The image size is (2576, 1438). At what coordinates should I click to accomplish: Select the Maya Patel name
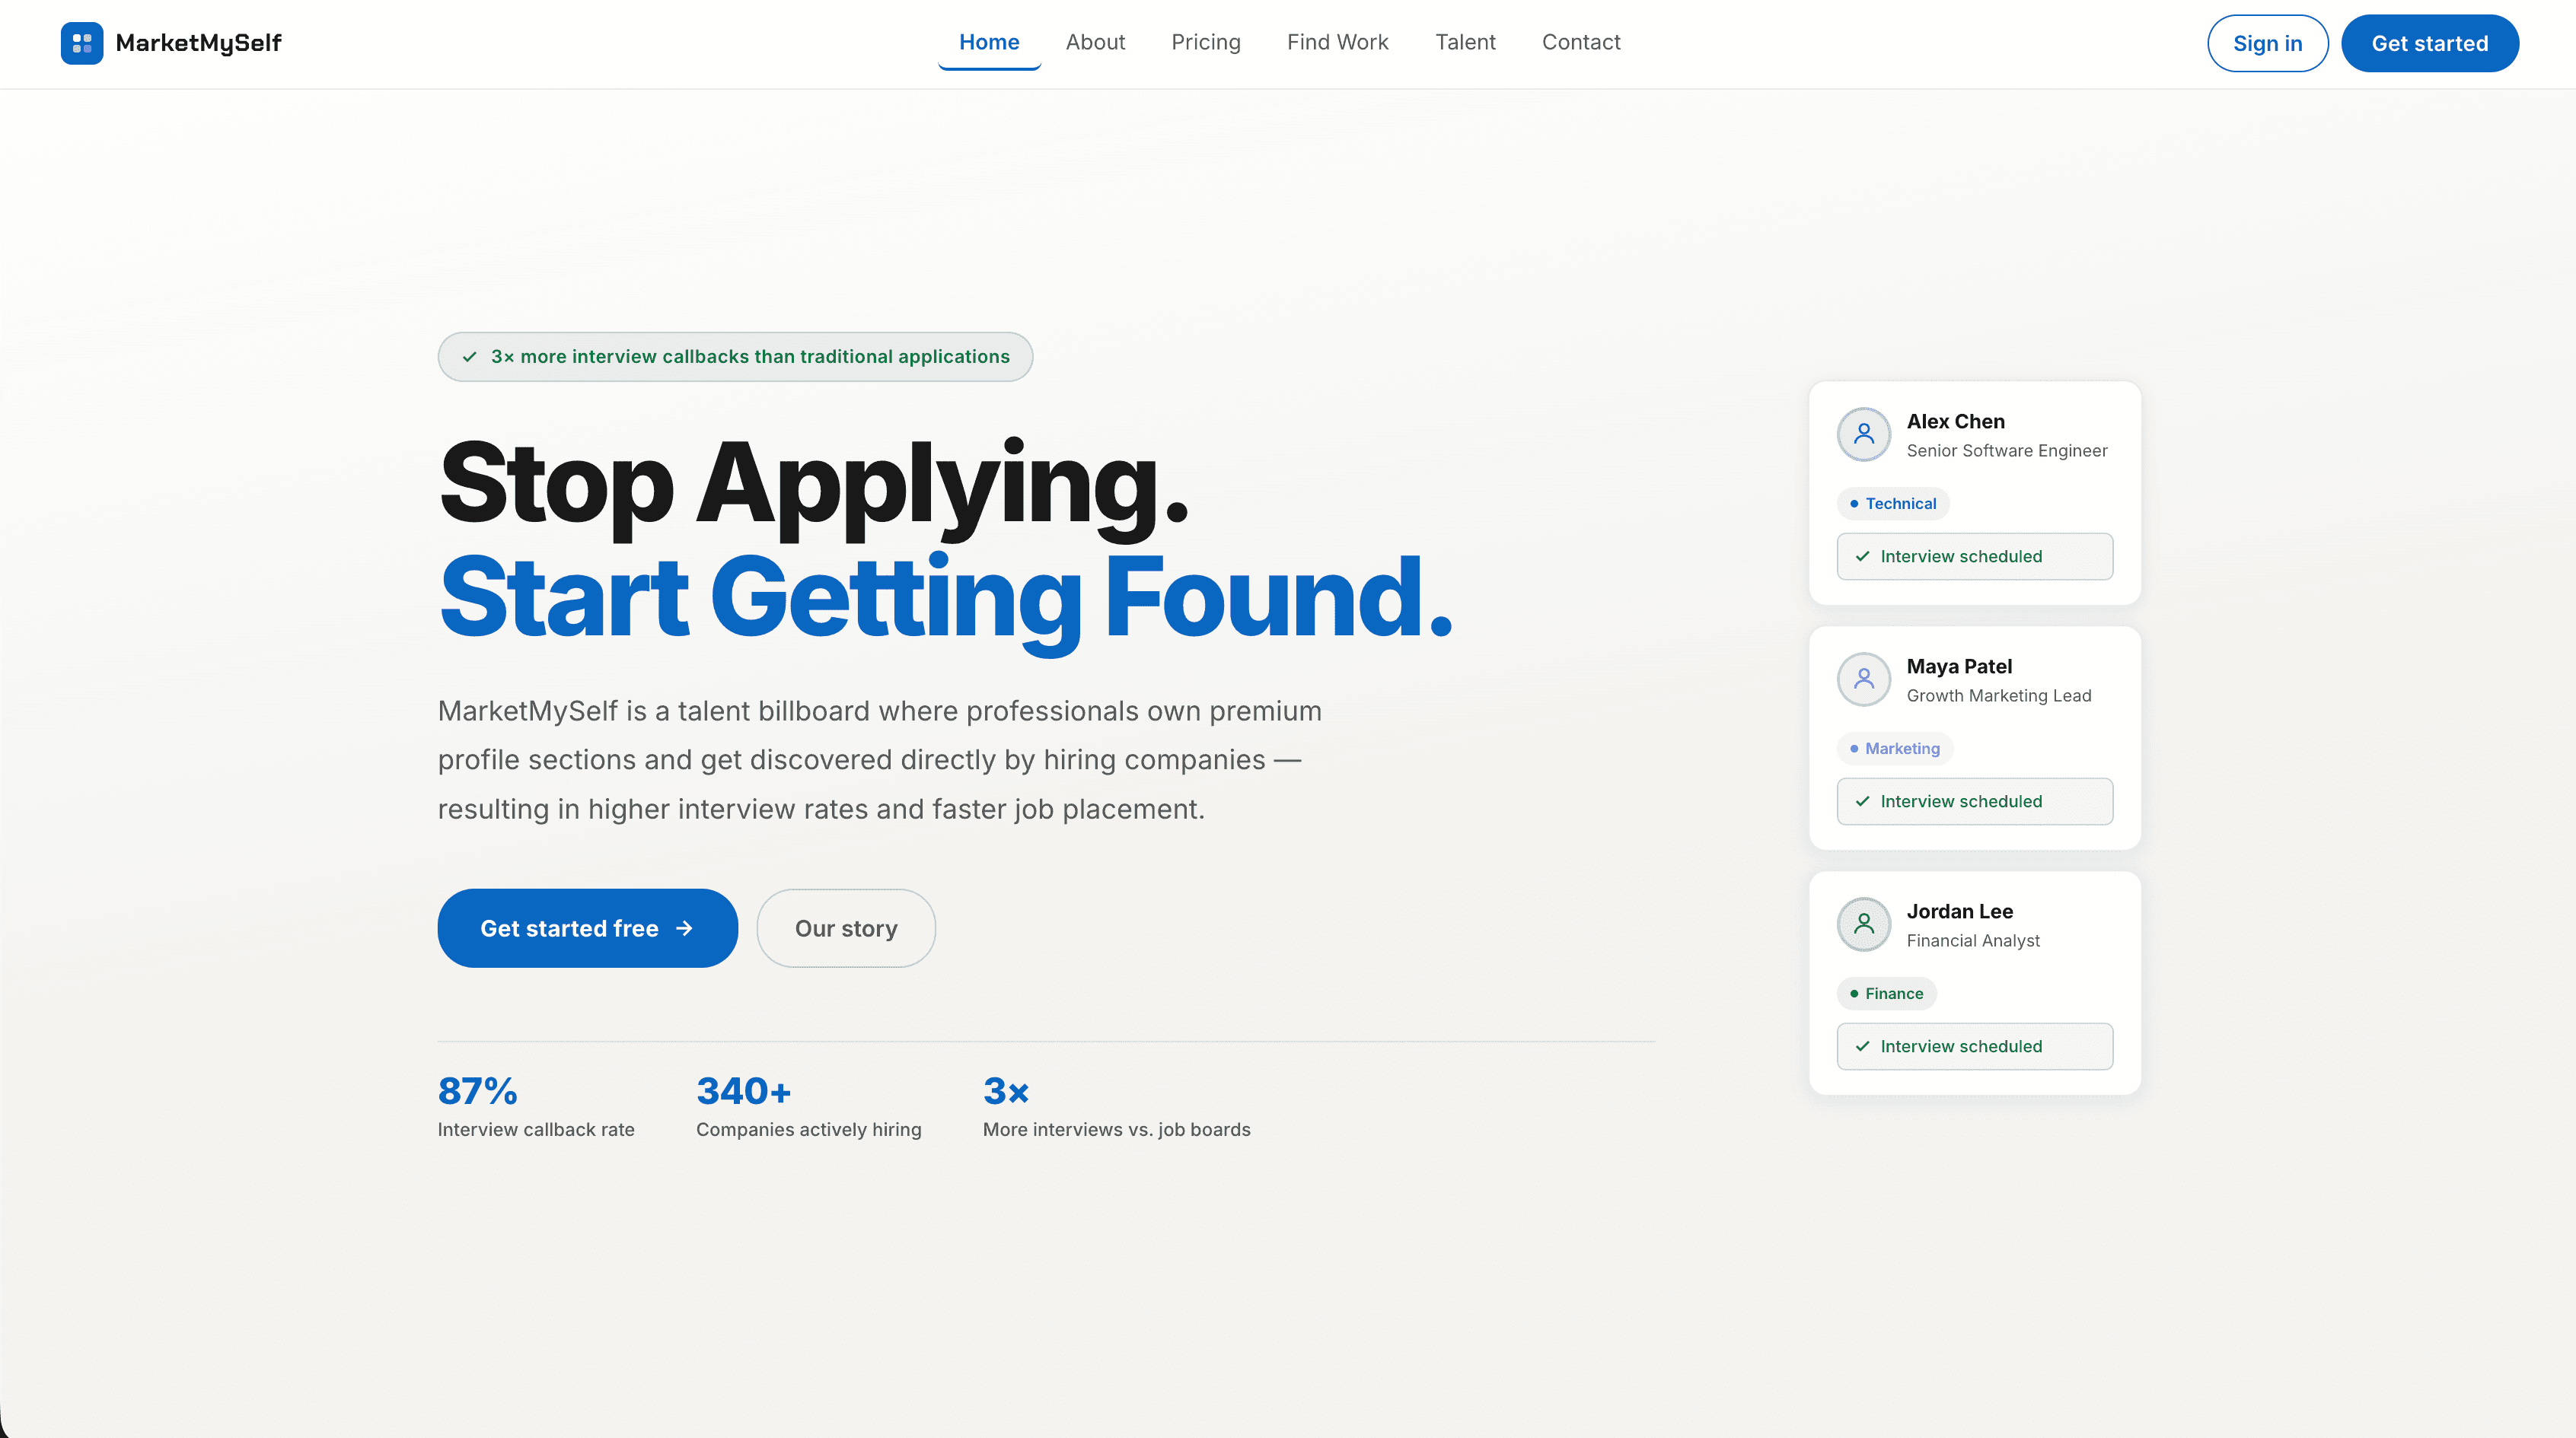(1959, 666)
